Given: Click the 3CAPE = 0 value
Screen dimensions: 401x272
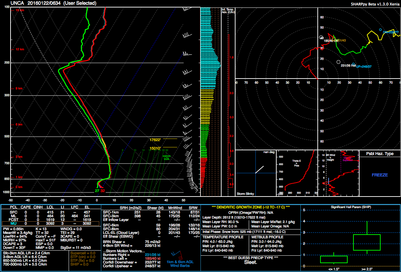Looking at the screenshot, I should 70,237.
